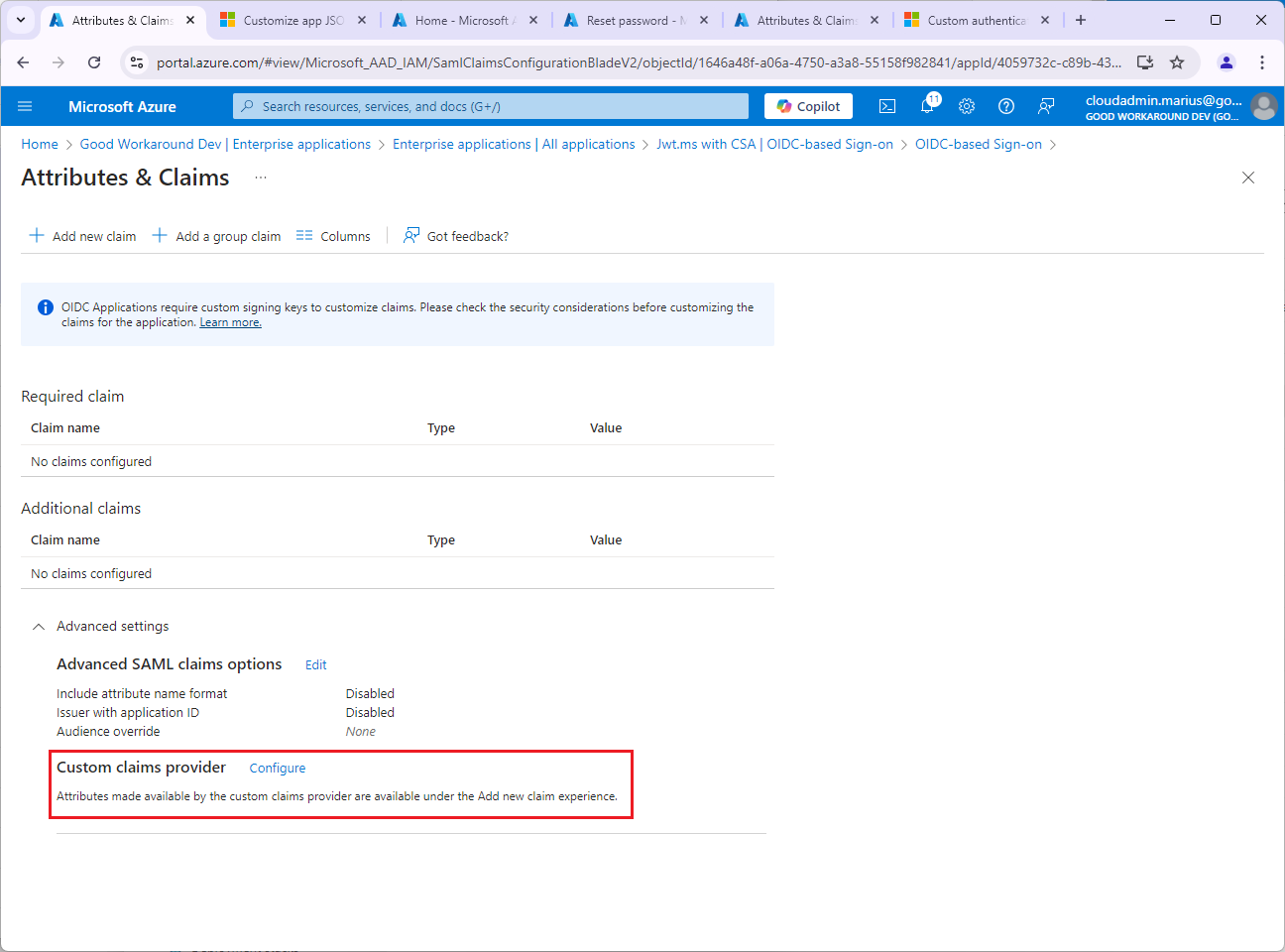Launch Cloud Shell from the top bar
The width and height of the screenshot is (1285, 952).
(x=887, y=106)
